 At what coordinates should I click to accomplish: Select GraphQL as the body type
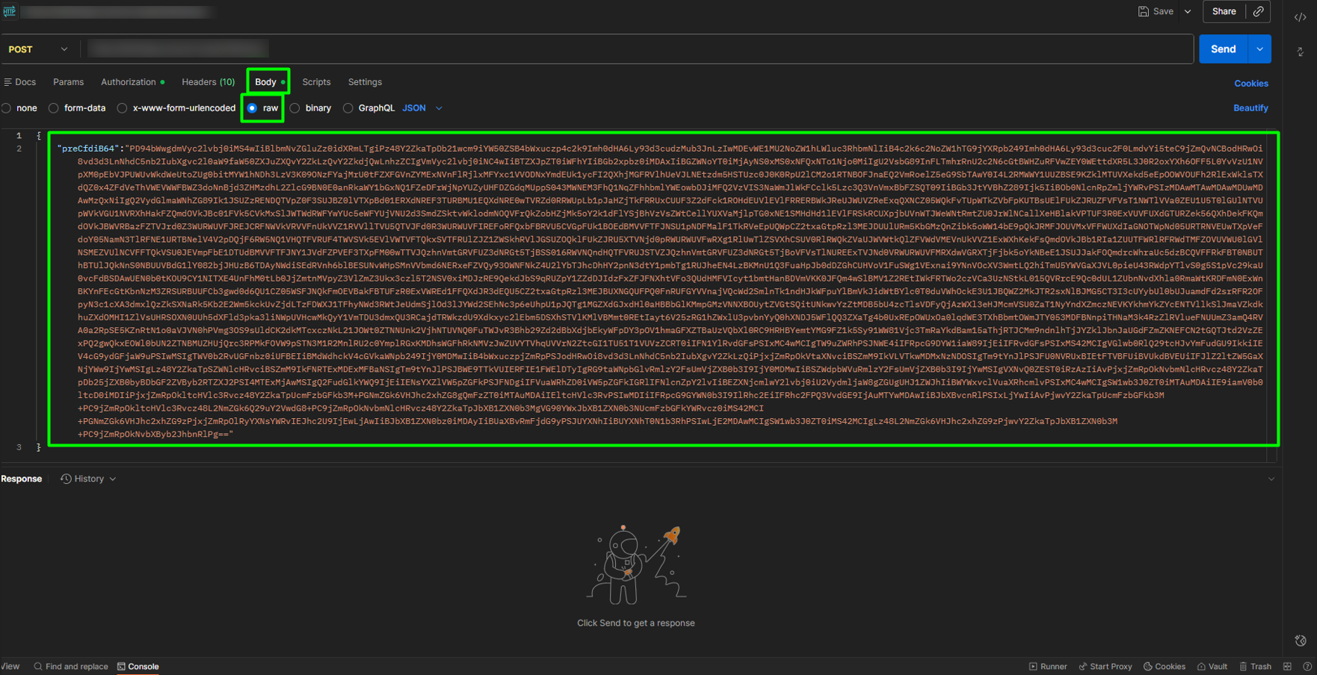348,108
